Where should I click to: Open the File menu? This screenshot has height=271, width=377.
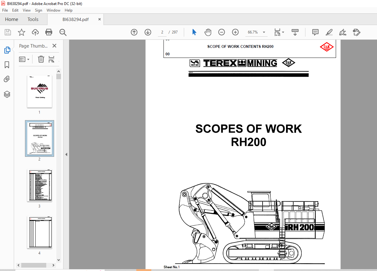5,10
